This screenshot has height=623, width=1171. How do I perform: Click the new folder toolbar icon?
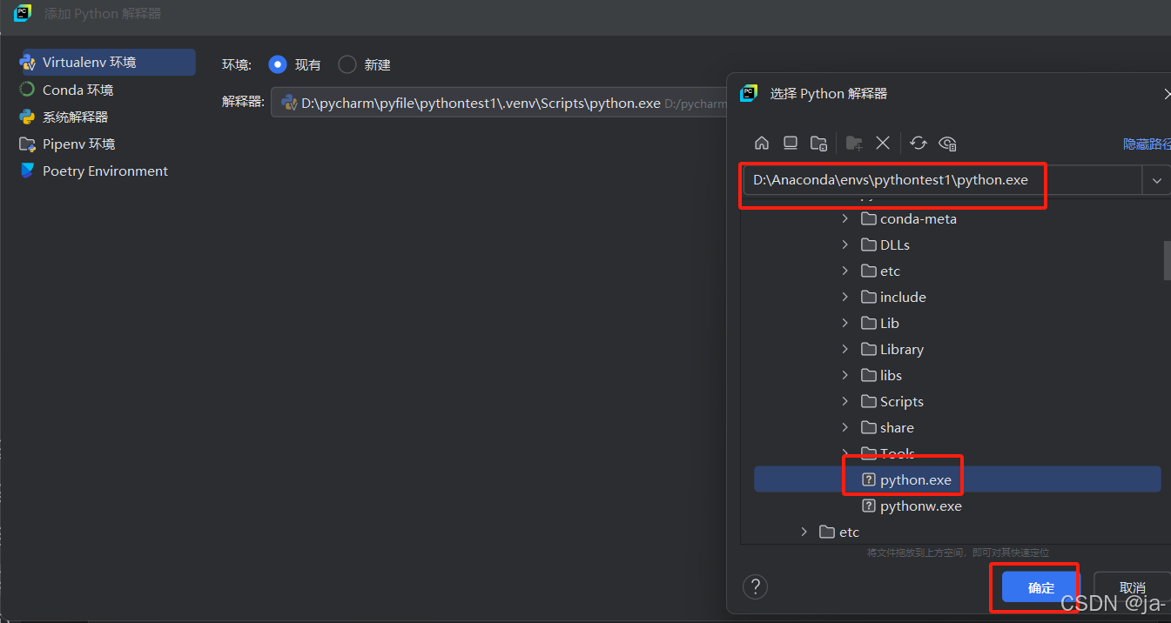point(854,143)
